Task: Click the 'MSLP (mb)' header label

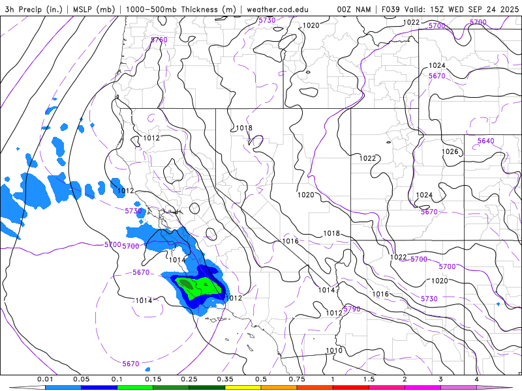Action: click(x=94, y=9)
